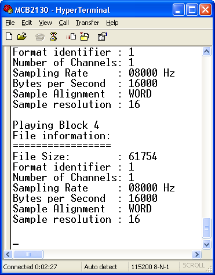Image resolution: width=215 pixels, height=275 pixels.
Task: Click the Properties toolbar icon
Action: pyautogui.click(x=103, y=37)
